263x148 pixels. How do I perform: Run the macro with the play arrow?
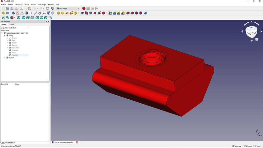97,9
